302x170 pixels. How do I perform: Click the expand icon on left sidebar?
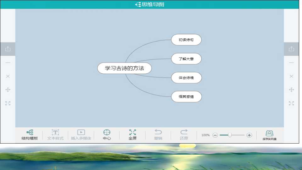(x=8, y=103)
